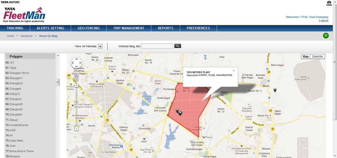This screenshot has width=337, height=158.
Task: Go to Home breadcrumb link
Action: coord(10,36)
